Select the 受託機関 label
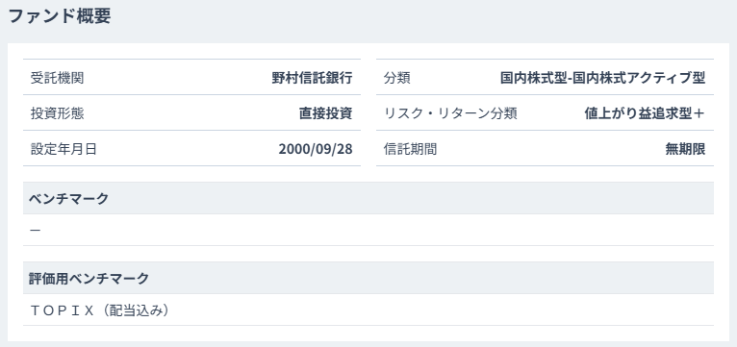The height and width of the screenshot is (347, 737). pyautogui.click(x=58, y=78)
